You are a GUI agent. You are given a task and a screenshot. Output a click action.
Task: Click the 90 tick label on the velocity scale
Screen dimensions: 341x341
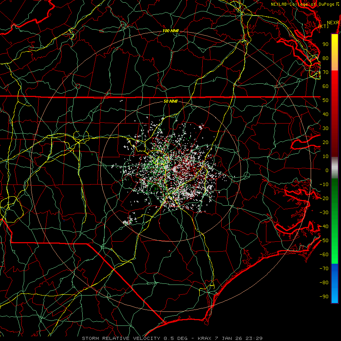(325, 44)
